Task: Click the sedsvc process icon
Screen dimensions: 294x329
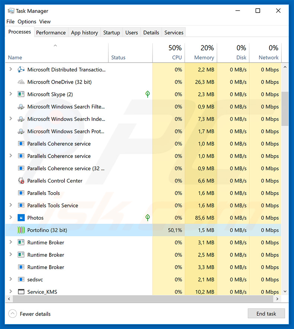Action: point(21,280)
